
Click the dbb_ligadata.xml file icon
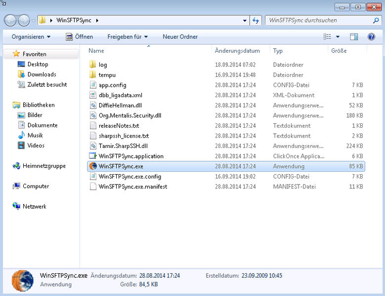pyautogui.click(x=93, y=95)
